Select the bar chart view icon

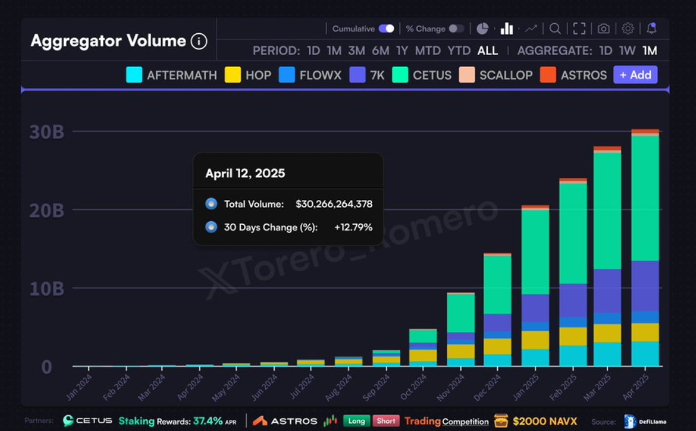tap(507, 29)
